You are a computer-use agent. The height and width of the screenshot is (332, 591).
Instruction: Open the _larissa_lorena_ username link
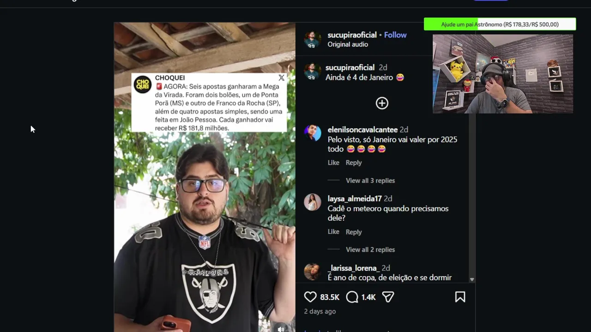click(x=353, y=268)
